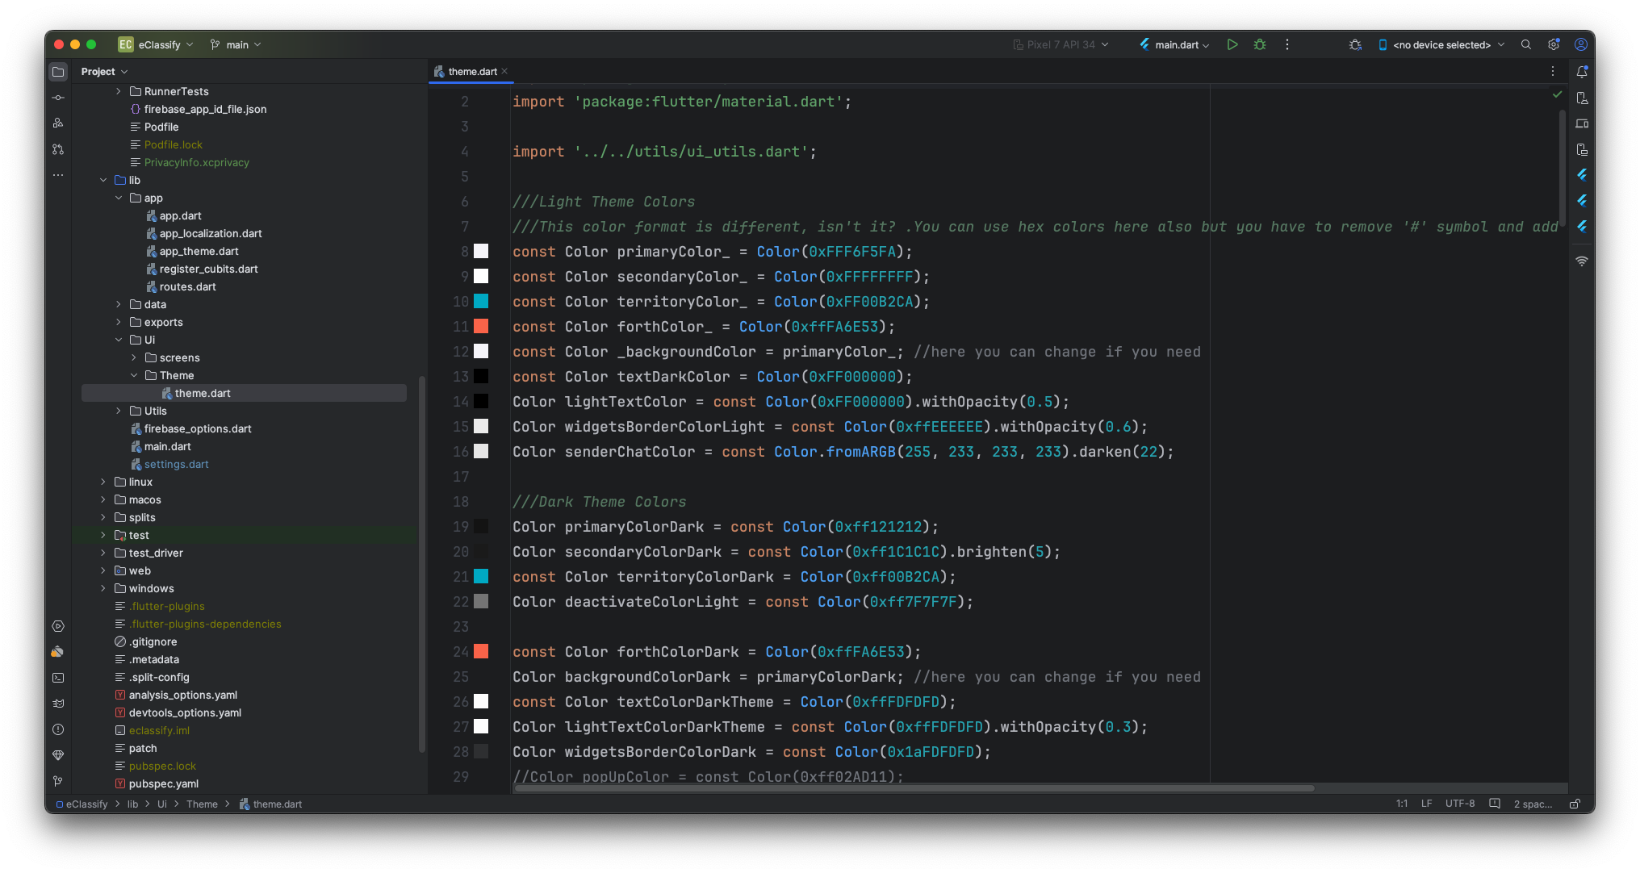The width and height of the screenshot is (1640, 873).
Task: Click the Debug bug icon
Action: point(1259,44)
